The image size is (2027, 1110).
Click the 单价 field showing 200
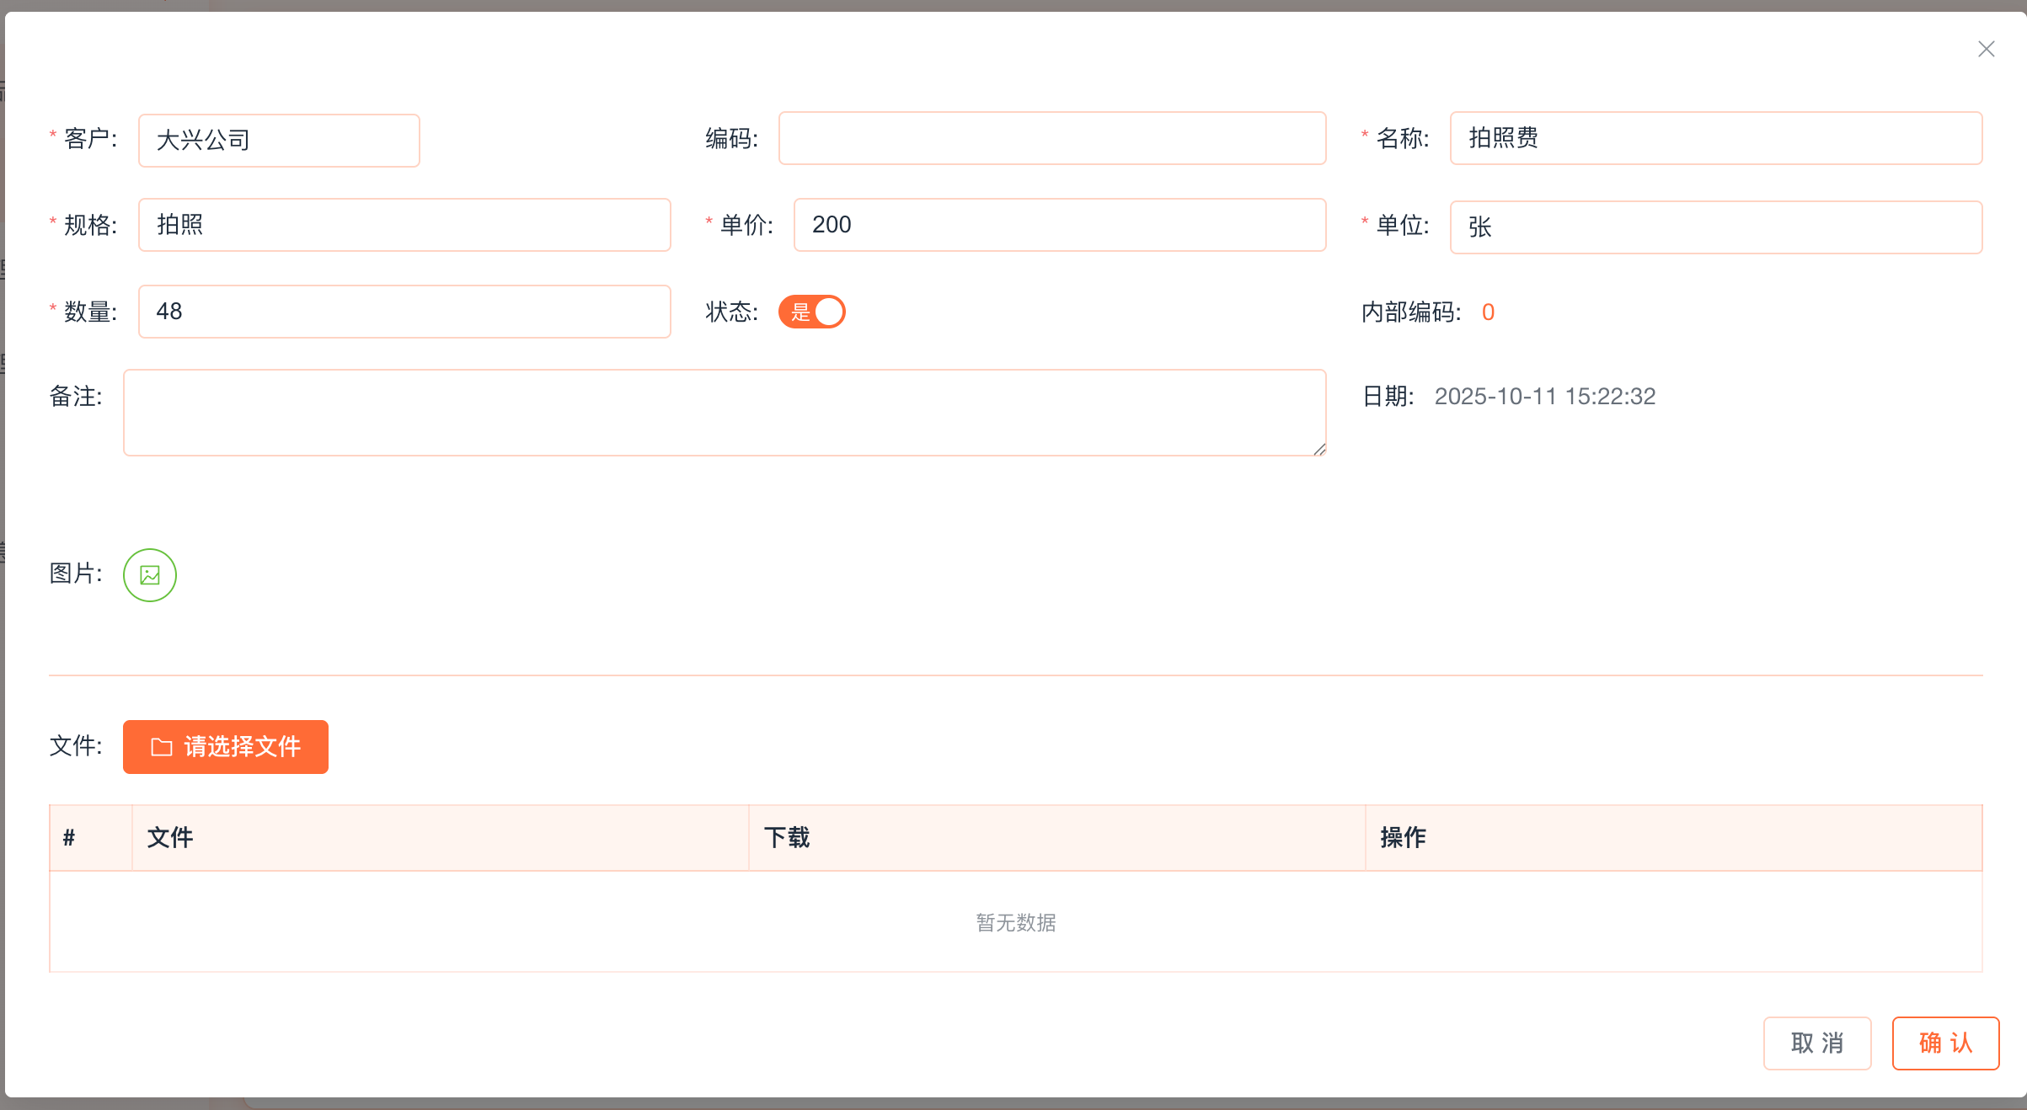tap(1059, 225)
